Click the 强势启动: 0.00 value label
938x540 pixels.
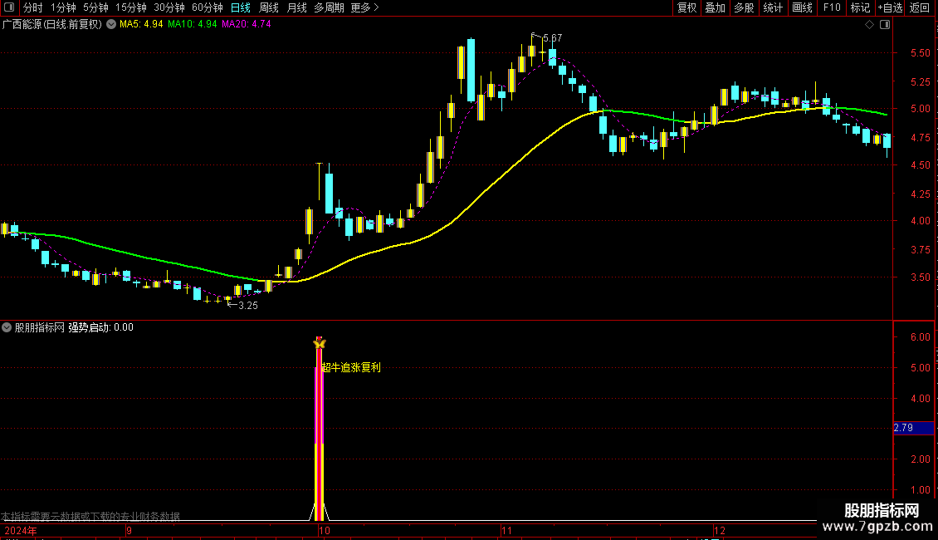pyautogui.click(x=100, y=327)
